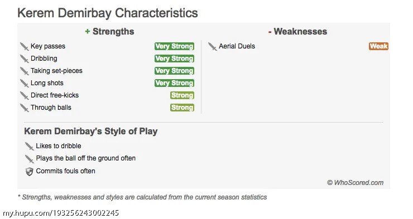Screen dimensions: 413x219
Task: Click the Very Strong badge for Long shots
Action: (174, 83)
